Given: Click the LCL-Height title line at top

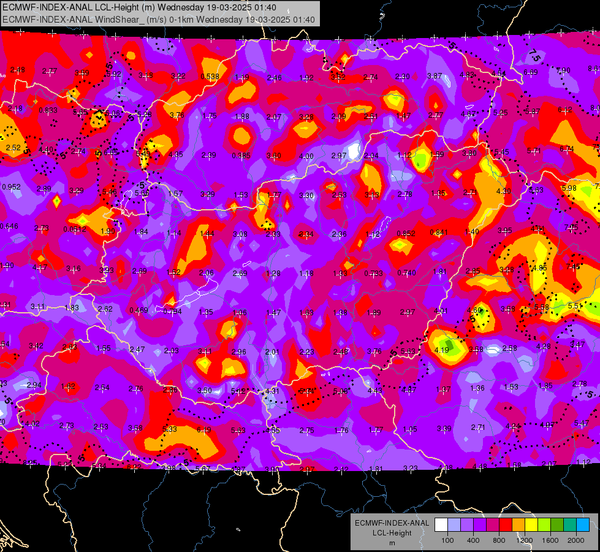Looking at the screenshot, I should pyautogui.click(x=139, y=7).
